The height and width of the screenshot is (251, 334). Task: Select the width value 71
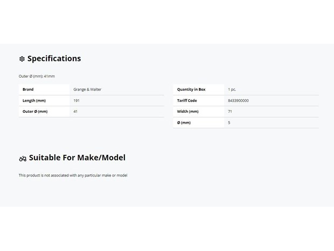230,111
